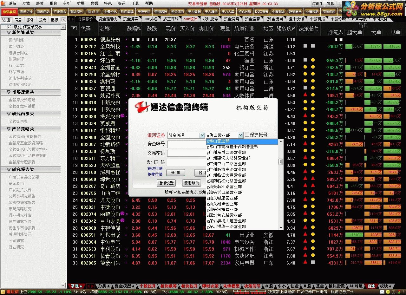The width and height of the screenshot is (406, 295).
Task: Click the 交易密码 input field
Action: (x=187, y=153)
